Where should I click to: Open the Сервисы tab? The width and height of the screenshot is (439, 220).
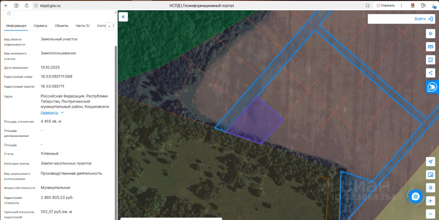[40, 26]
